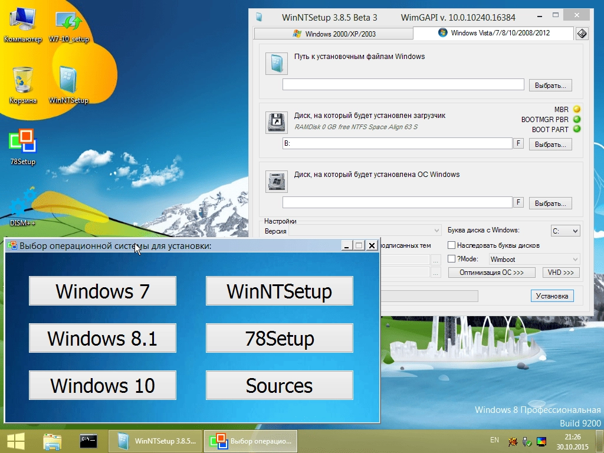Click the Установка button

[x=552, y=296]
